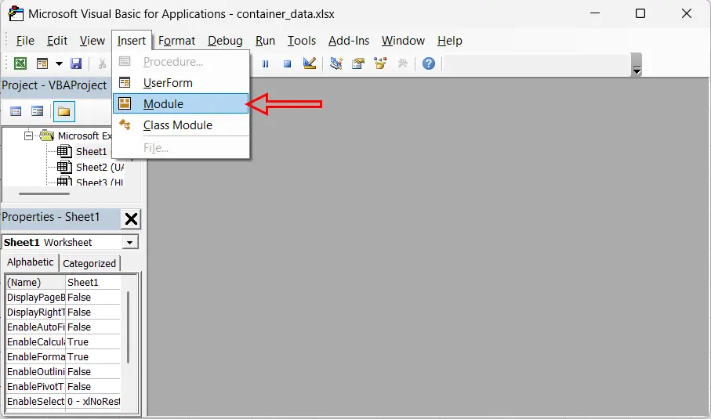
Task: Click the Save toolbar icon
Action: (x=76, y=63)
